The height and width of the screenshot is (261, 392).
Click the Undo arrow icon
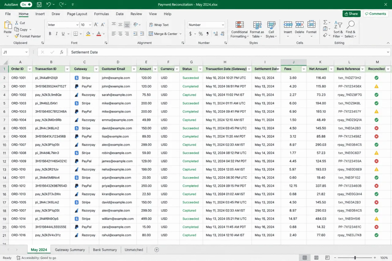[x=48, y=5]
